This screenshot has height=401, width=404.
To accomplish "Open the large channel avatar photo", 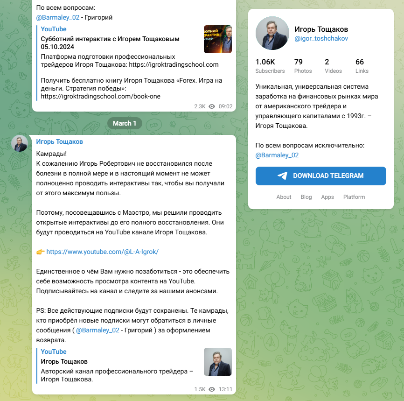I will [x=272, y=33].
